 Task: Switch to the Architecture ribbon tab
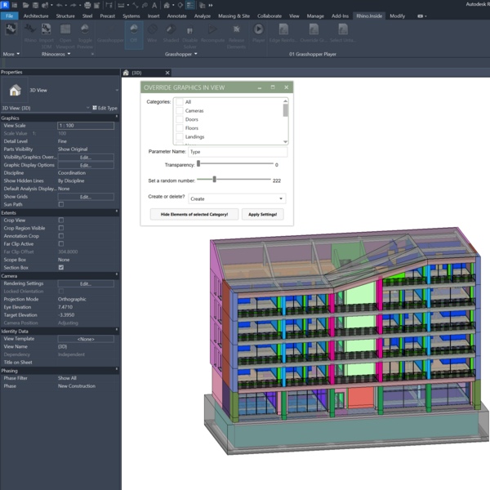click(36, 16)
